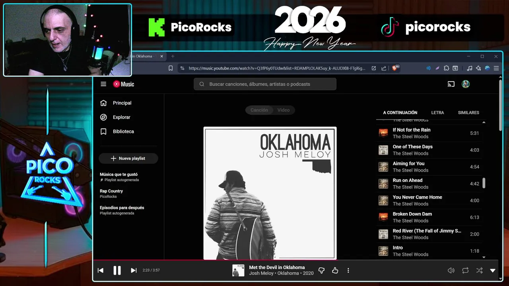
Task: Click the globe profile icon in the toolbar
Action: click(x=487, y=68)
